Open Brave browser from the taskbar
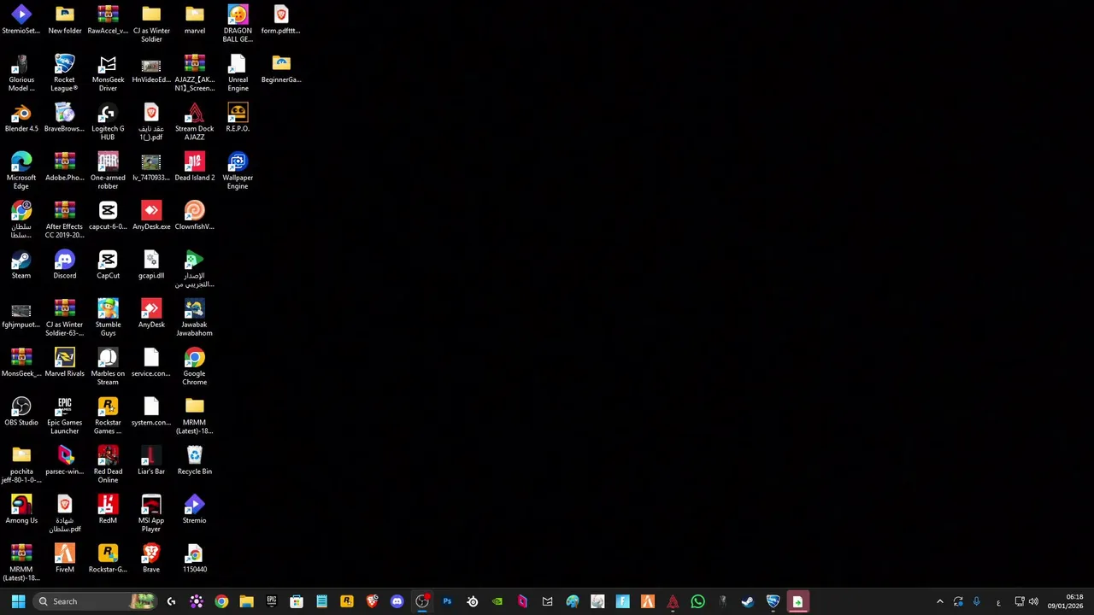The image size is (1094, 615). [x=372, y=601]
